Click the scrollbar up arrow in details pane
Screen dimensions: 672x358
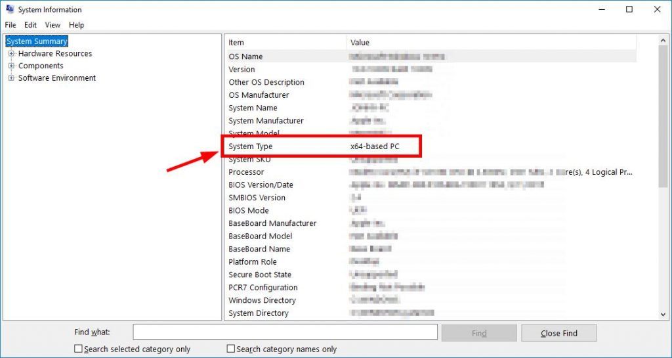663,40
